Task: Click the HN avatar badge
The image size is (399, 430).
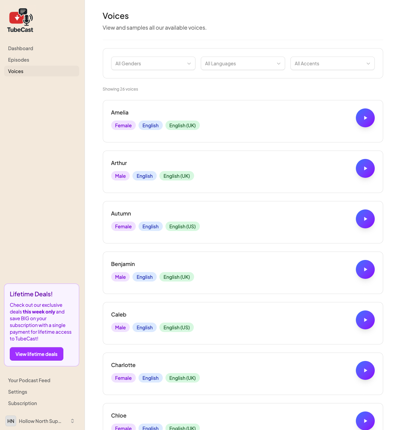Action: point(10,421)
